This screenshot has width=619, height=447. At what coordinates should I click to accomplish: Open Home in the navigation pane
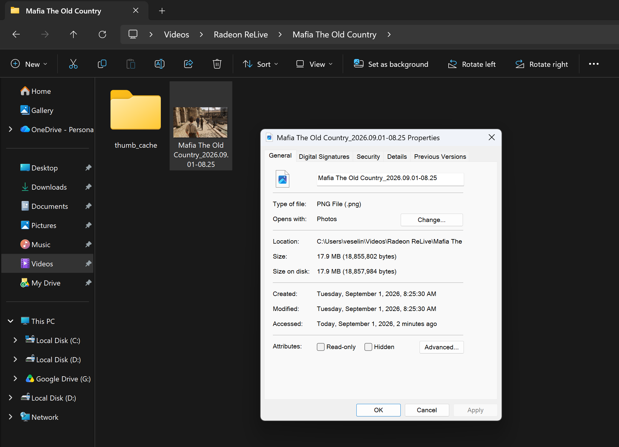(36, 91)
